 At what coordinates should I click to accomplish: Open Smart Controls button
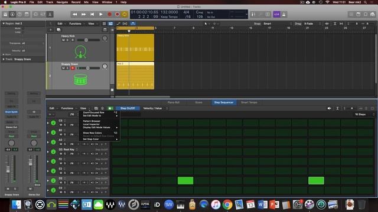pos(35,14)
